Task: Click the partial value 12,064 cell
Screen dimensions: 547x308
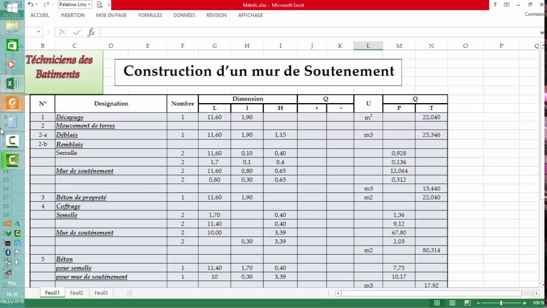Action: [399, 171]
